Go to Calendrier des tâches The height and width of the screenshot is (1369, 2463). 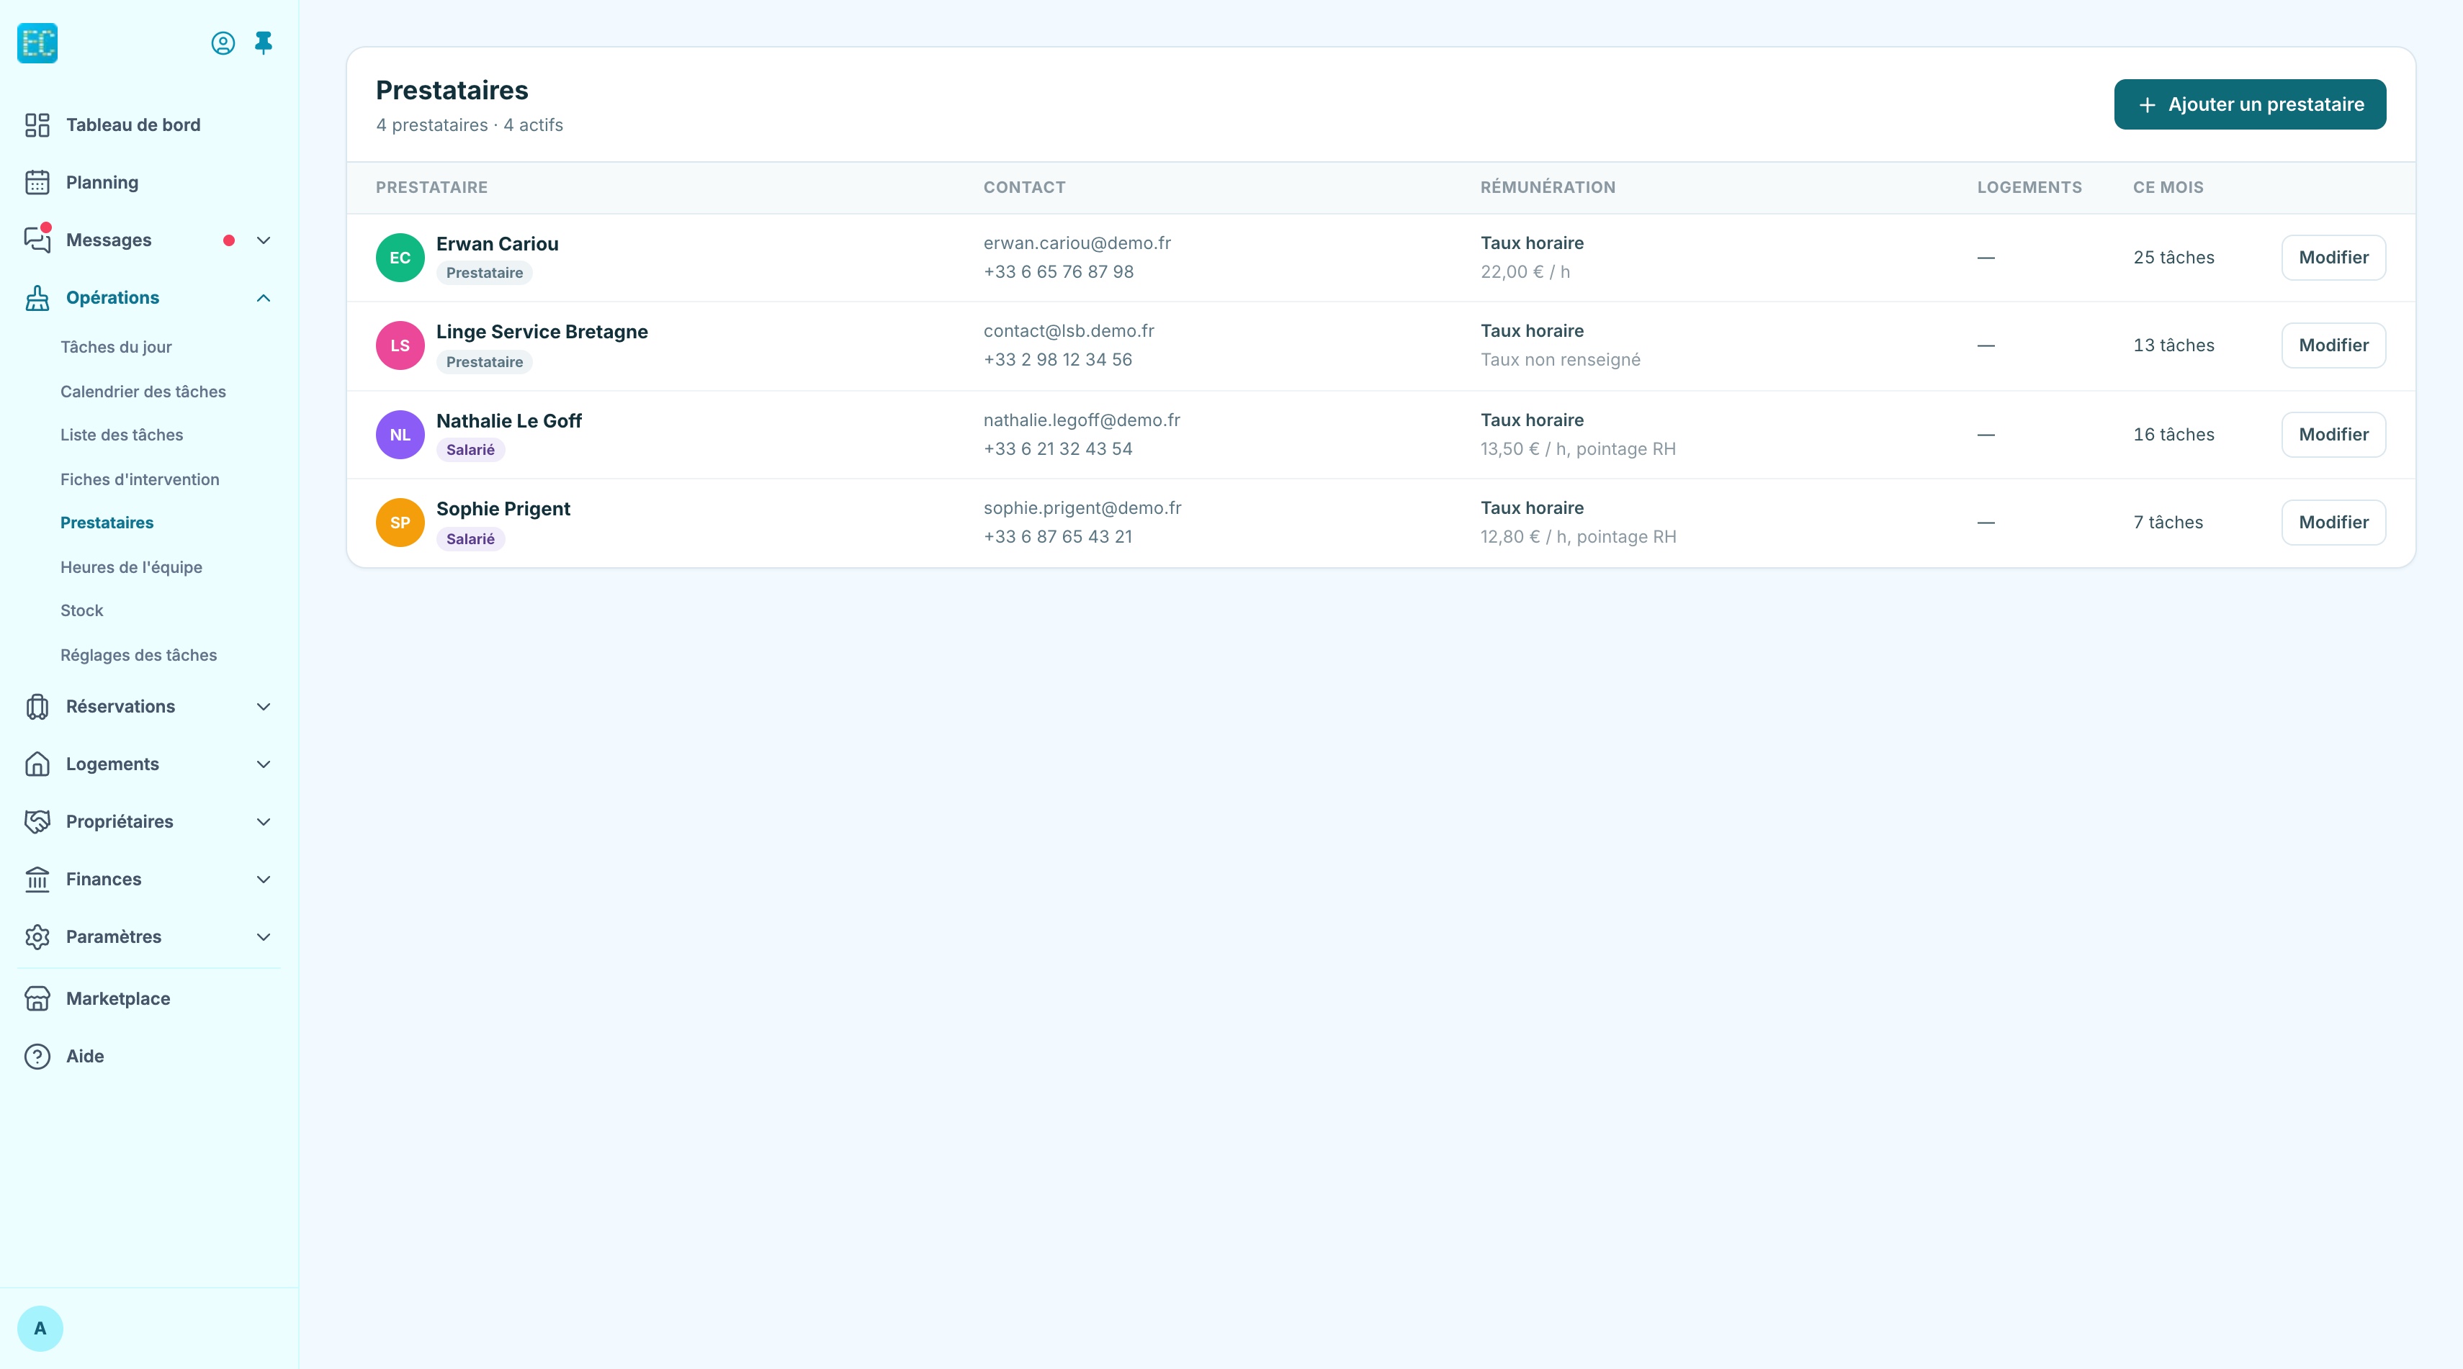pyautogui.click(x=143, y=392)
